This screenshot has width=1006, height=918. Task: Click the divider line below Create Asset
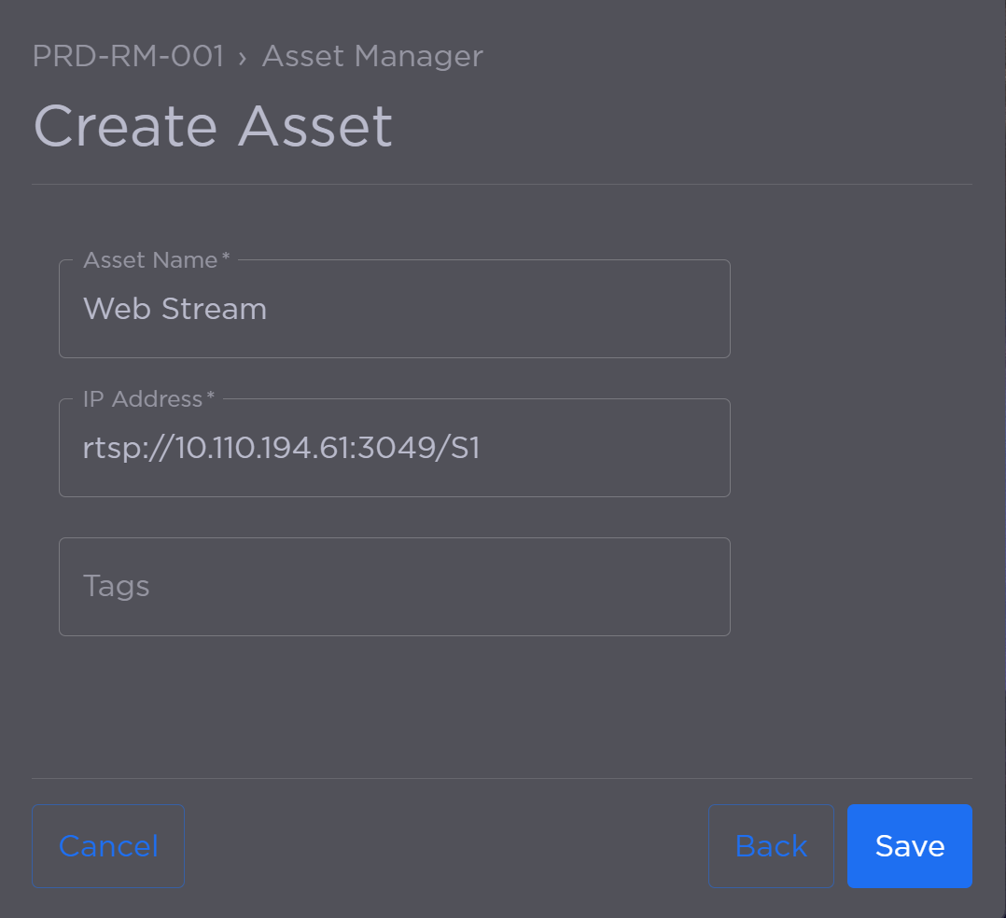click(502, 184)
